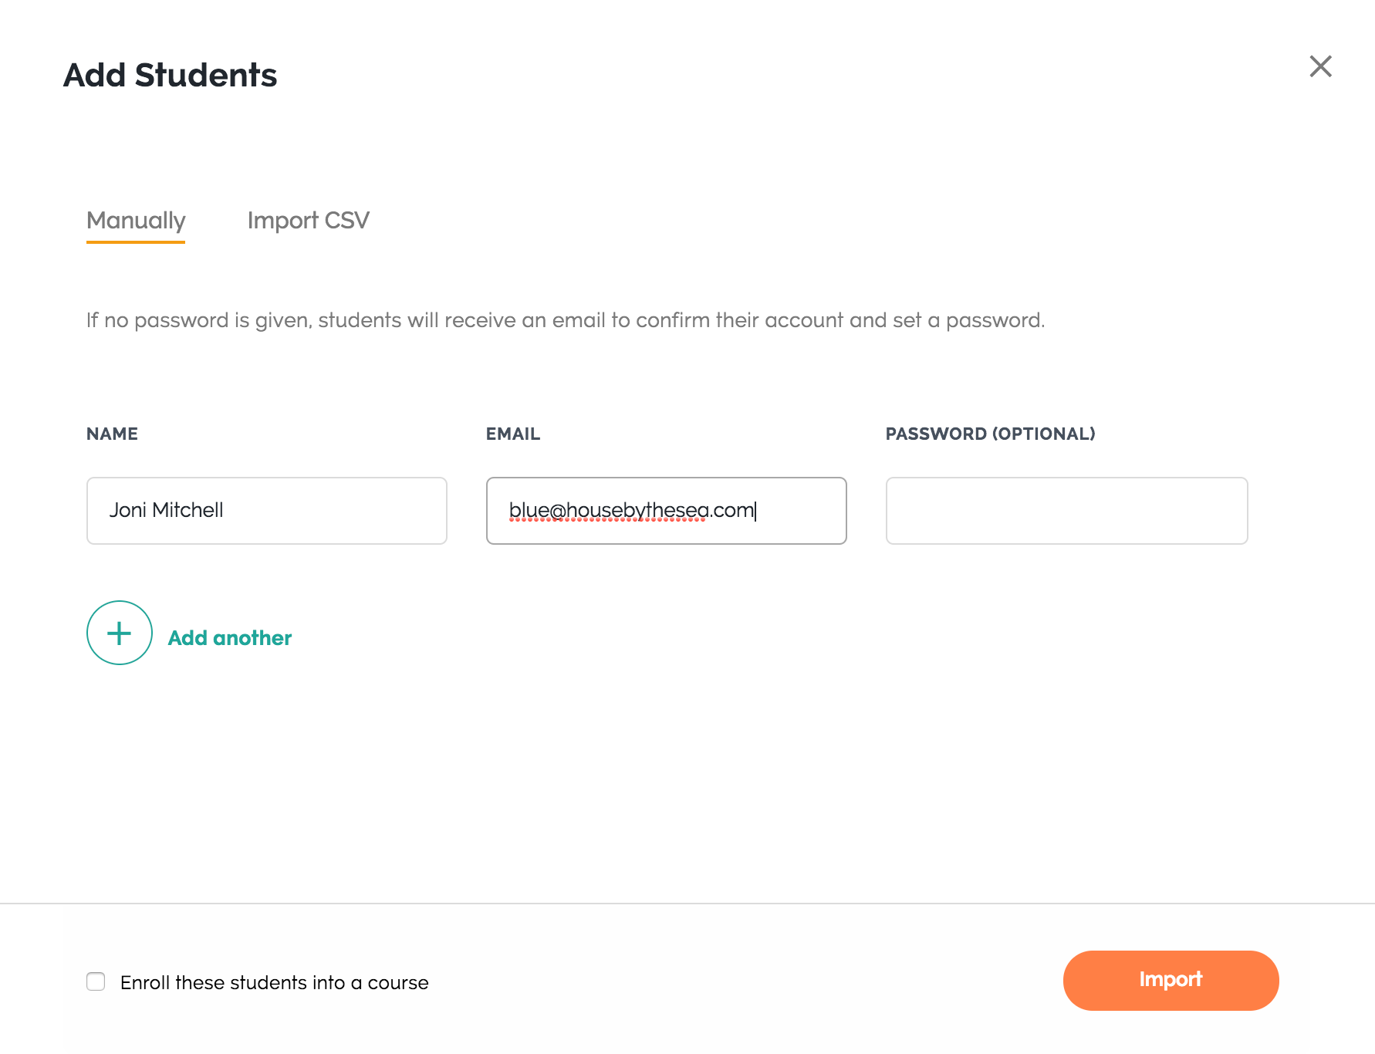
Task: Focus the Name field containing Joni Mitchell
Action: click(x=267, y=511)
